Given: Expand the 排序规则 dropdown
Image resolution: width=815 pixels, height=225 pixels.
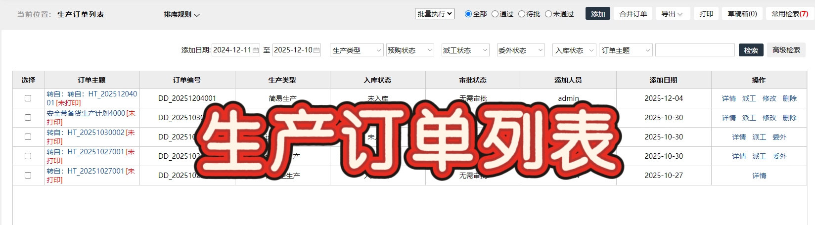Looking at the screenshot, I should [181, 15].
